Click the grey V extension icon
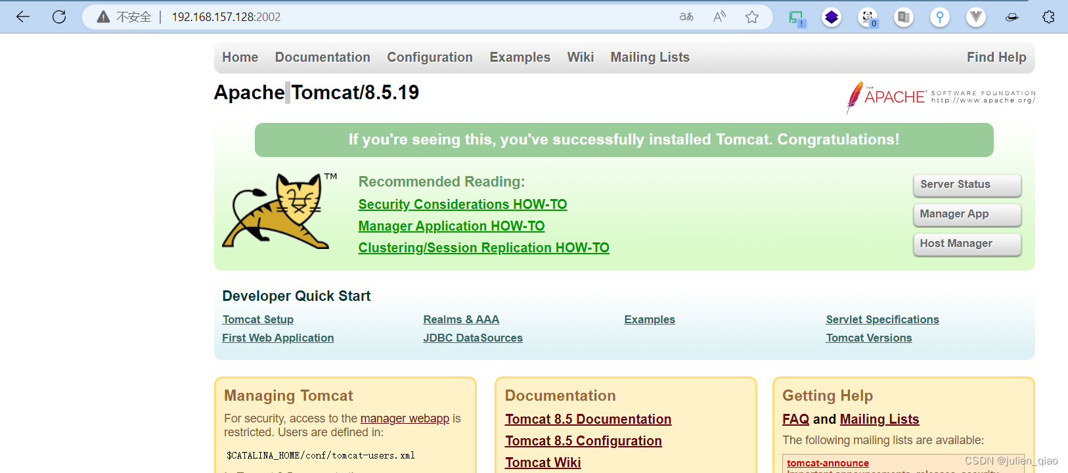The width and height of the screenshot is (1068, 473). coord(976,17)
